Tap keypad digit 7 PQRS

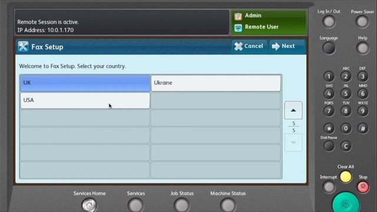(329, 111)
